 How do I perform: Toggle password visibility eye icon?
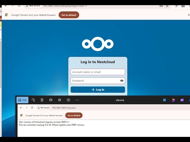[122, 80]
